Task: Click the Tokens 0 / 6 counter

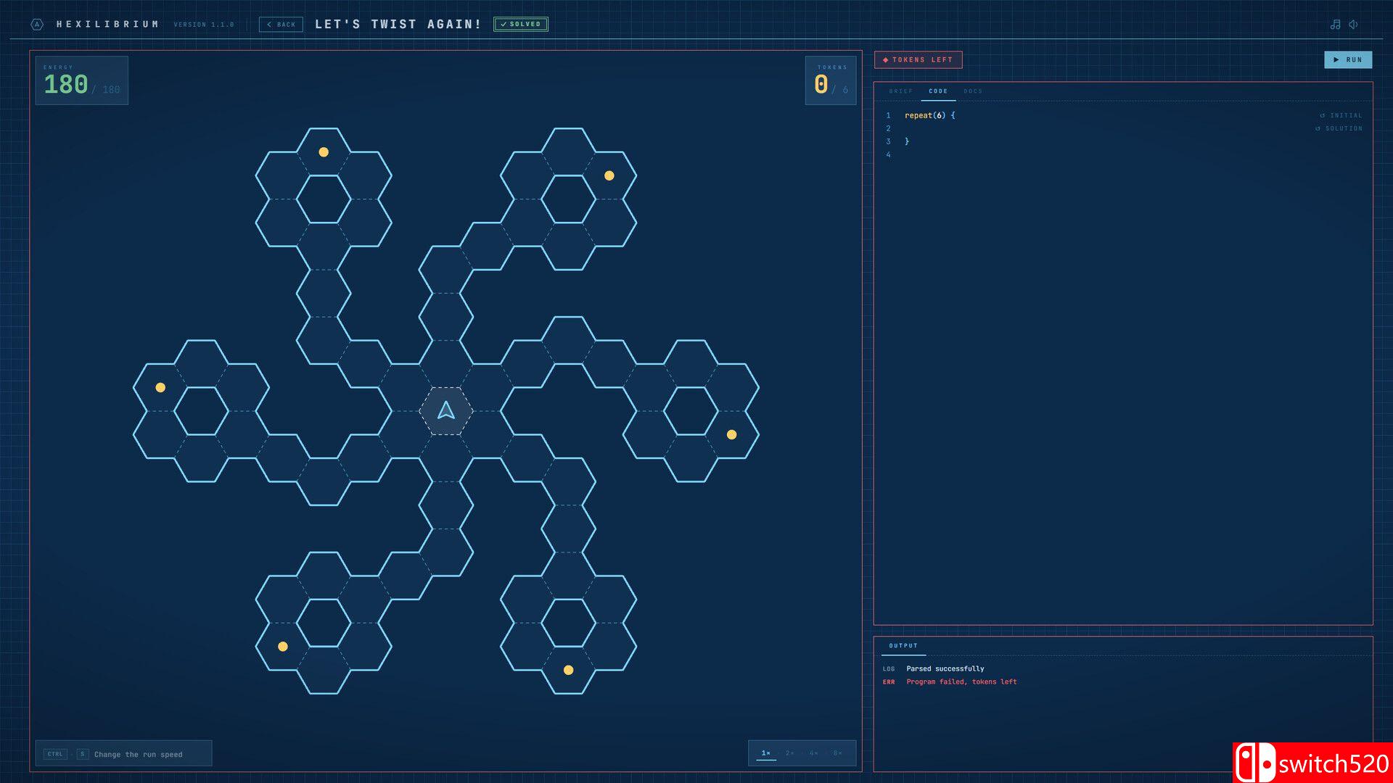Action: tap(831, 80)
